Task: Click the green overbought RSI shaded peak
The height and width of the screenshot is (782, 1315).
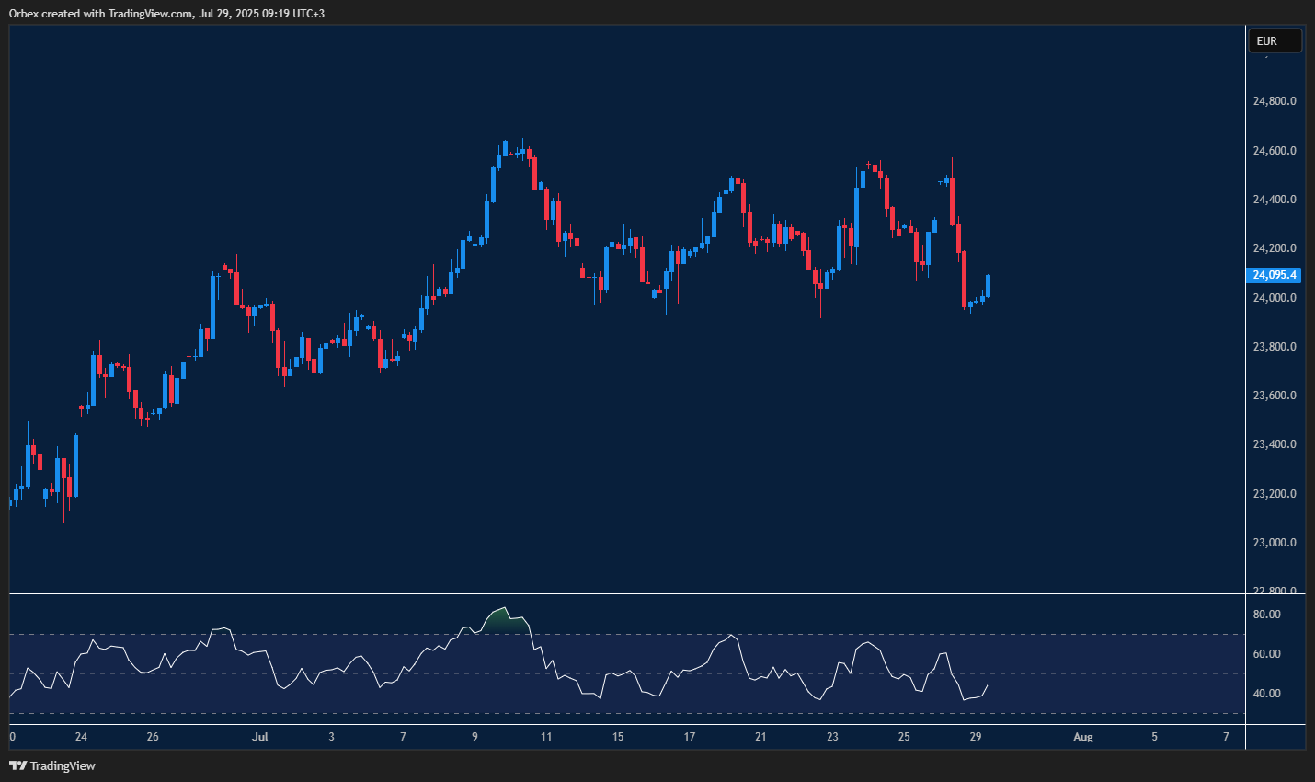Action: (501, 621)
